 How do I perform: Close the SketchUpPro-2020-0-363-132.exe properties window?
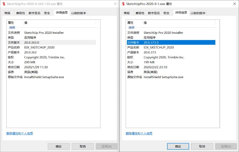pyautogui.click(x=115, y=4)
